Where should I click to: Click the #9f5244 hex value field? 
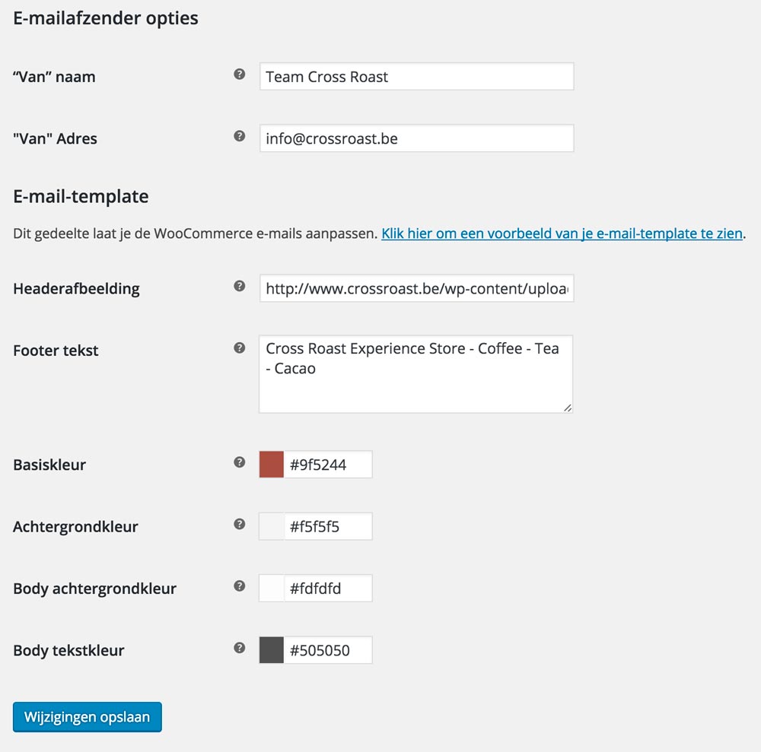(328, 465)
